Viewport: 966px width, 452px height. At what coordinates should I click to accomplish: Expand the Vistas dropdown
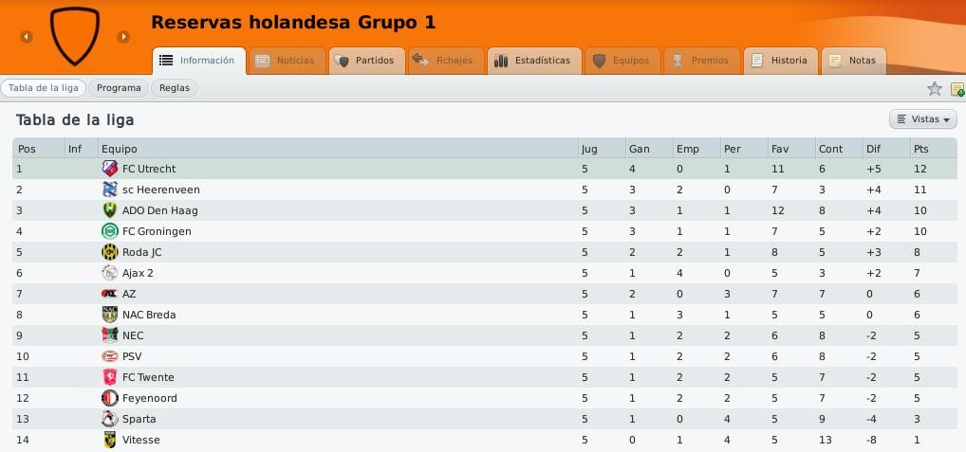[923, 119]
